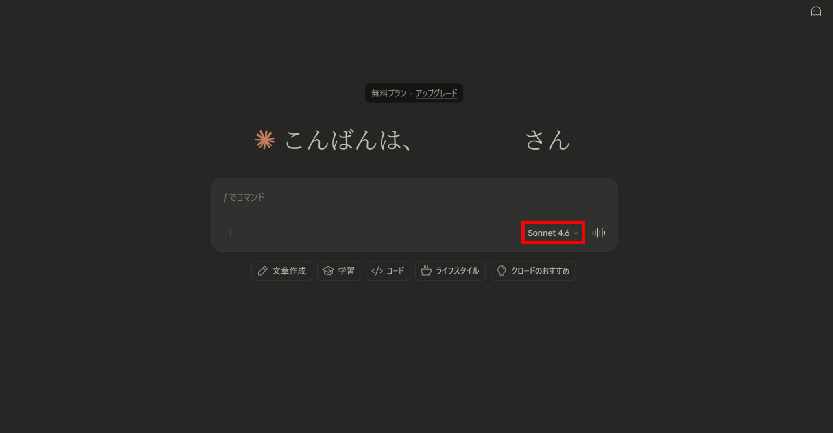Open the plus attachment menu
The image size is (833, 433).
tap(231, 233)
